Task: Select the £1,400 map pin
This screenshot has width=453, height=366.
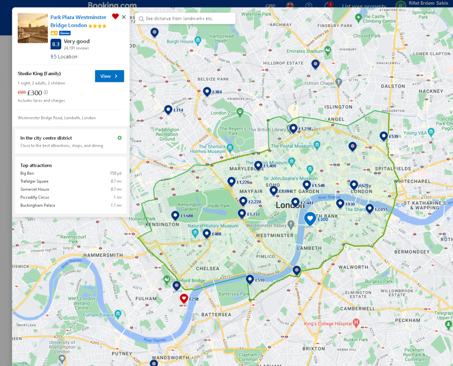Action: coord(258,166)
